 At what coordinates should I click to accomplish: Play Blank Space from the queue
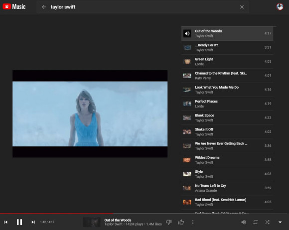227,117
